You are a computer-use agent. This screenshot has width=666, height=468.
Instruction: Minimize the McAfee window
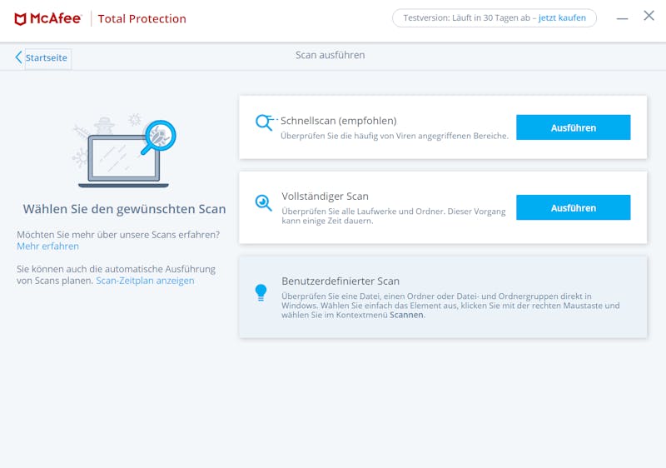coord(622,18)
